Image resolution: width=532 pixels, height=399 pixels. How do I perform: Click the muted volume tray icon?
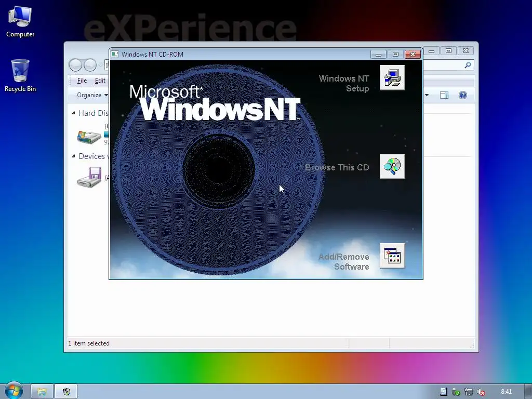coord(481,392)
